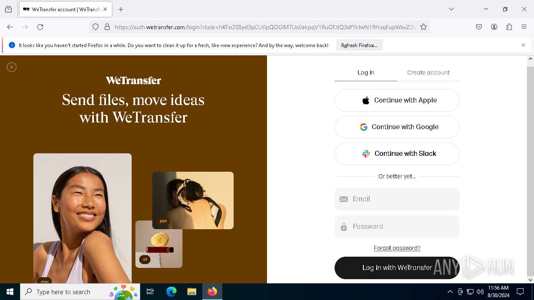
Task: Click the Refresh Firefox button
Action: (359, 45)
